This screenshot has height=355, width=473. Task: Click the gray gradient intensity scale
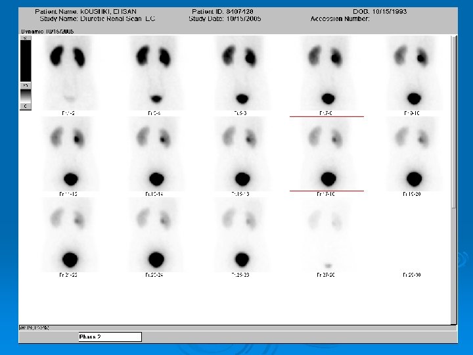(x=26, y=96)
